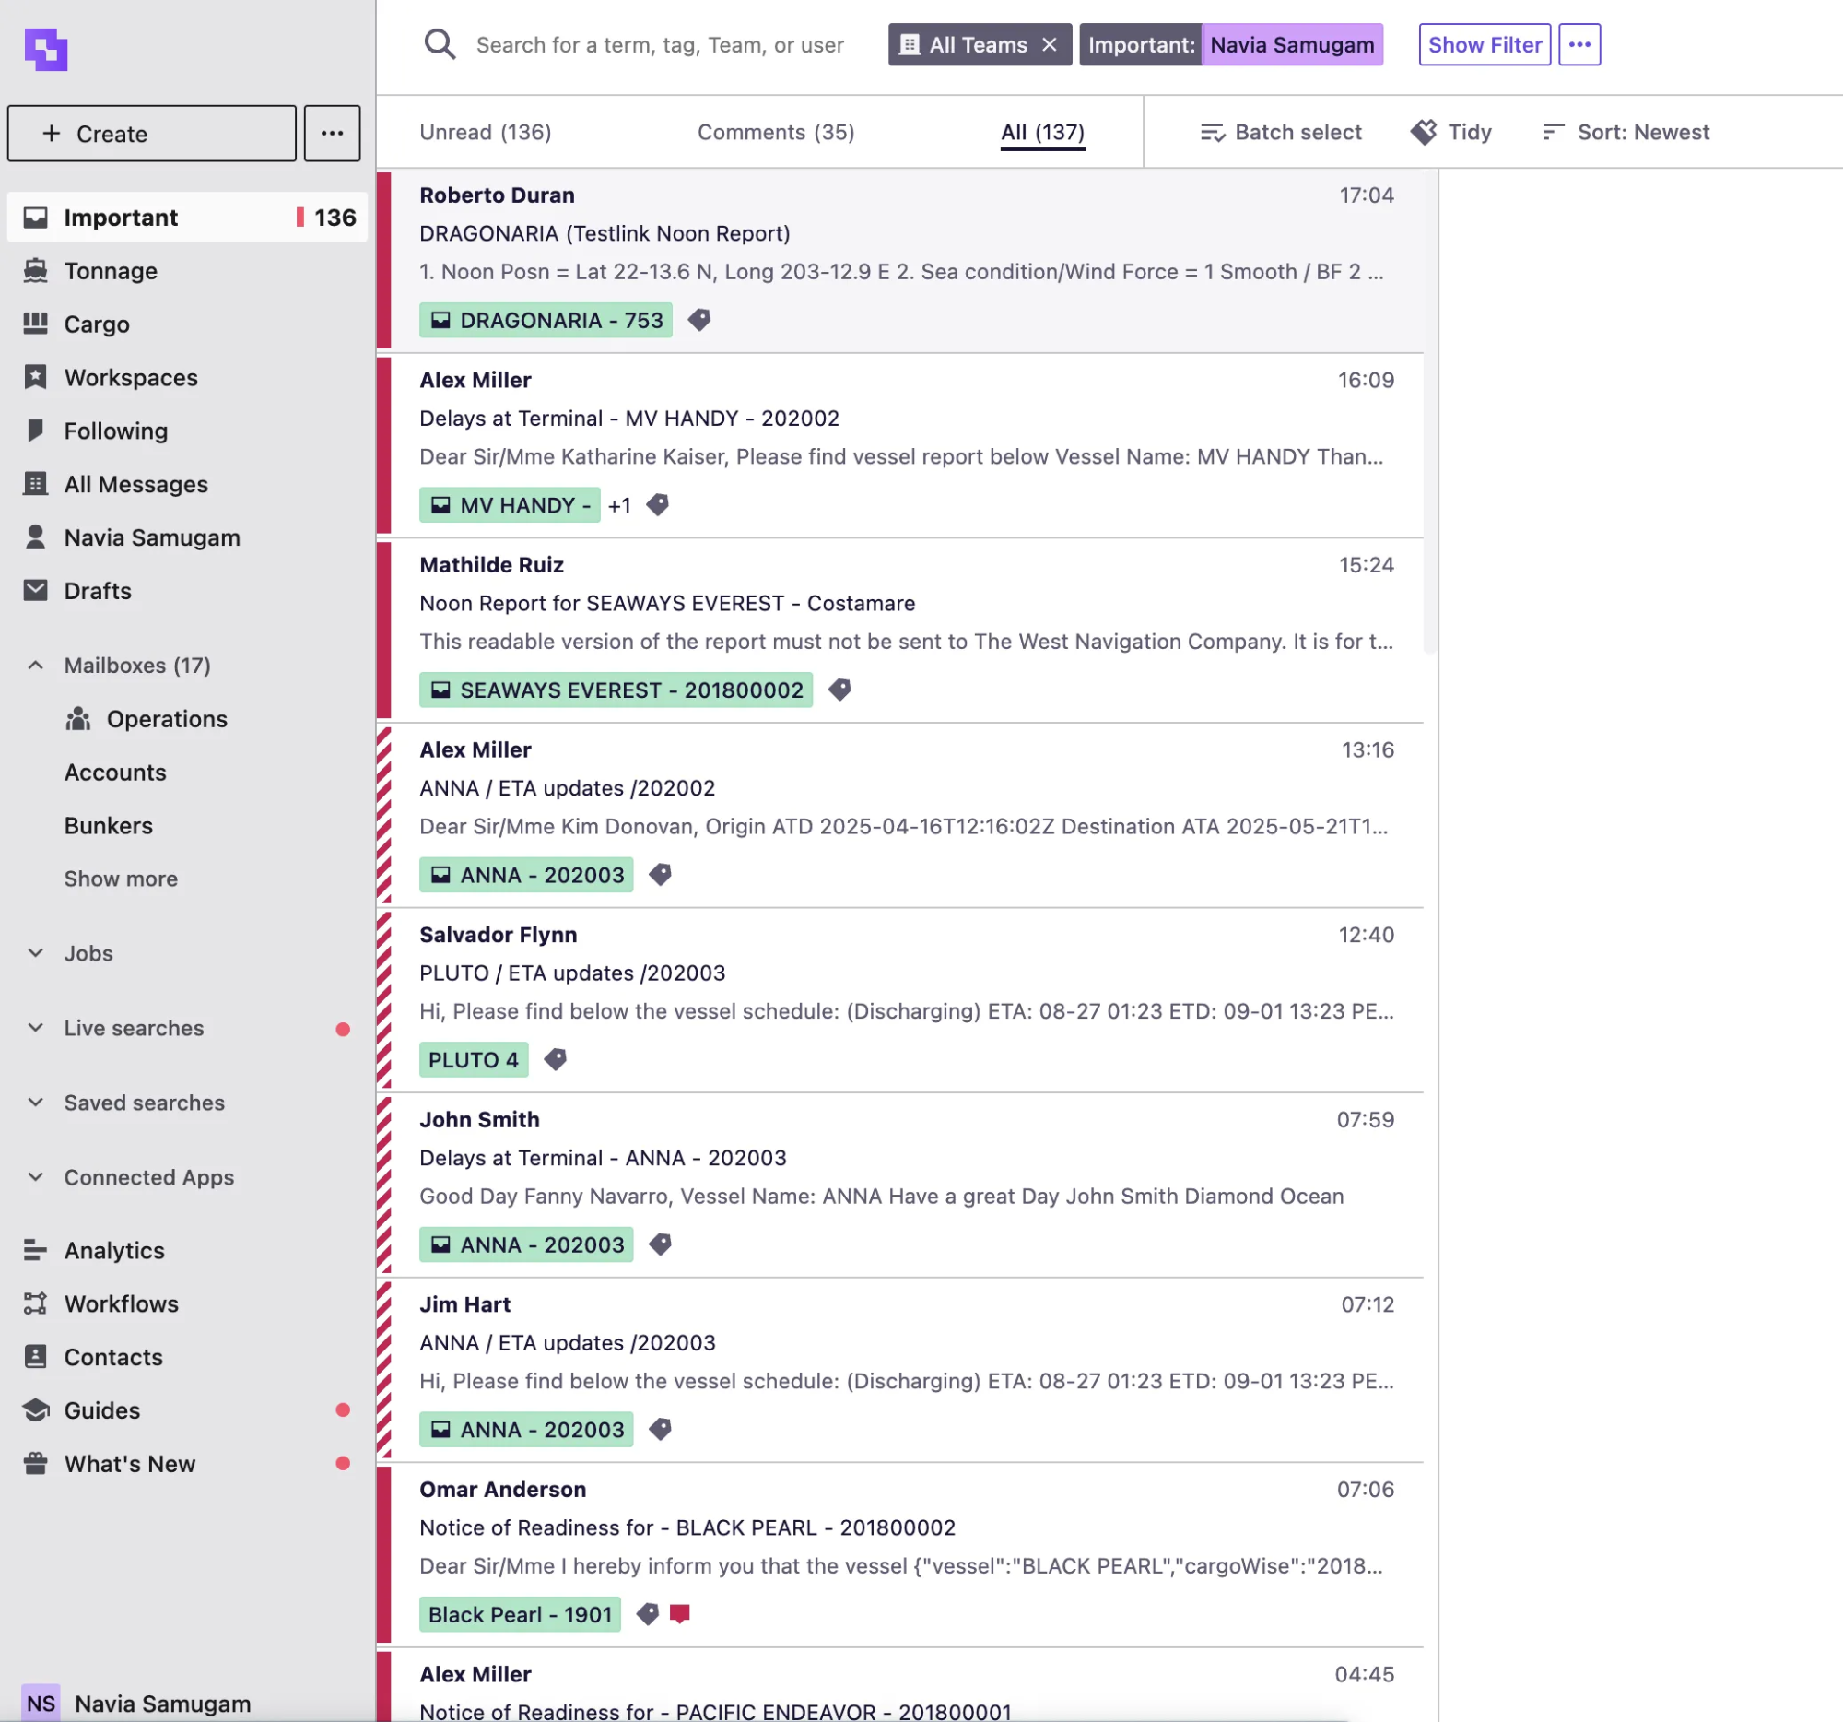
Task: Open Roberto Duran DRAGONARIA noon report message
Action: coord(899,261)
